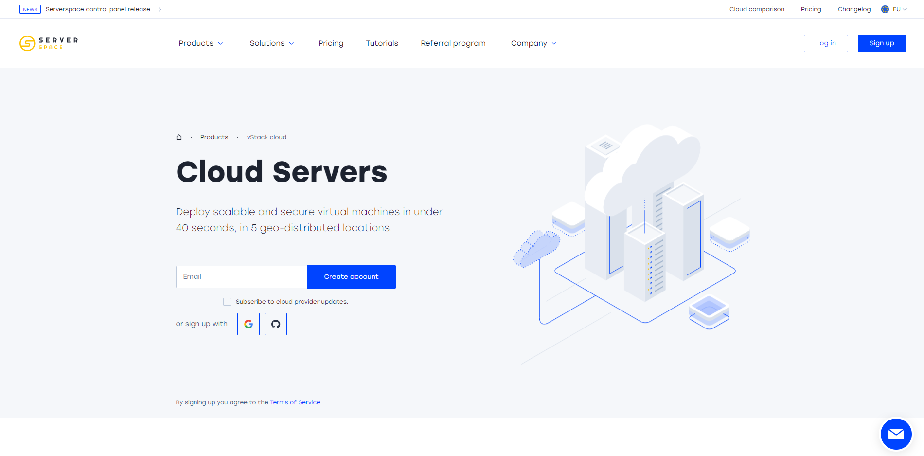Focus the Email input field
This screenshot has height=456, width=924.
click(x=242, y=277)
